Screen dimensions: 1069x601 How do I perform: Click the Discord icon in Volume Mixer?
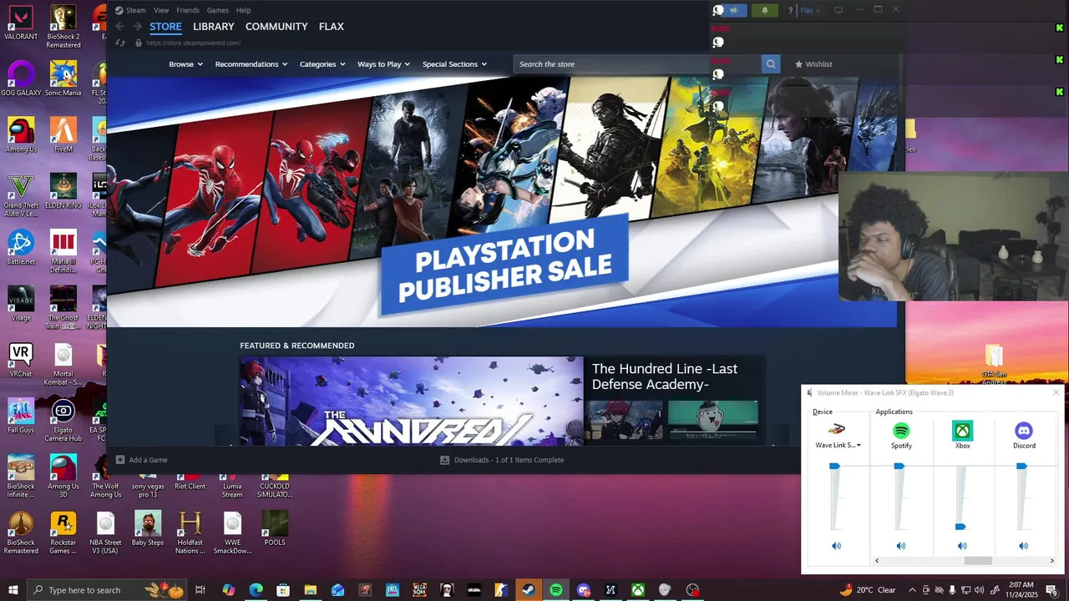(x=1024, y=431)
